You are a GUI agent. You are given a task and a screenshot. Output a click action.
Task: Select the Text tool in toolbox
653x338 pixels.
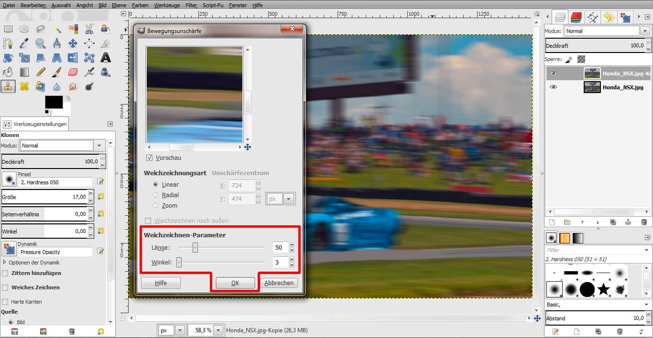[105, 58]
